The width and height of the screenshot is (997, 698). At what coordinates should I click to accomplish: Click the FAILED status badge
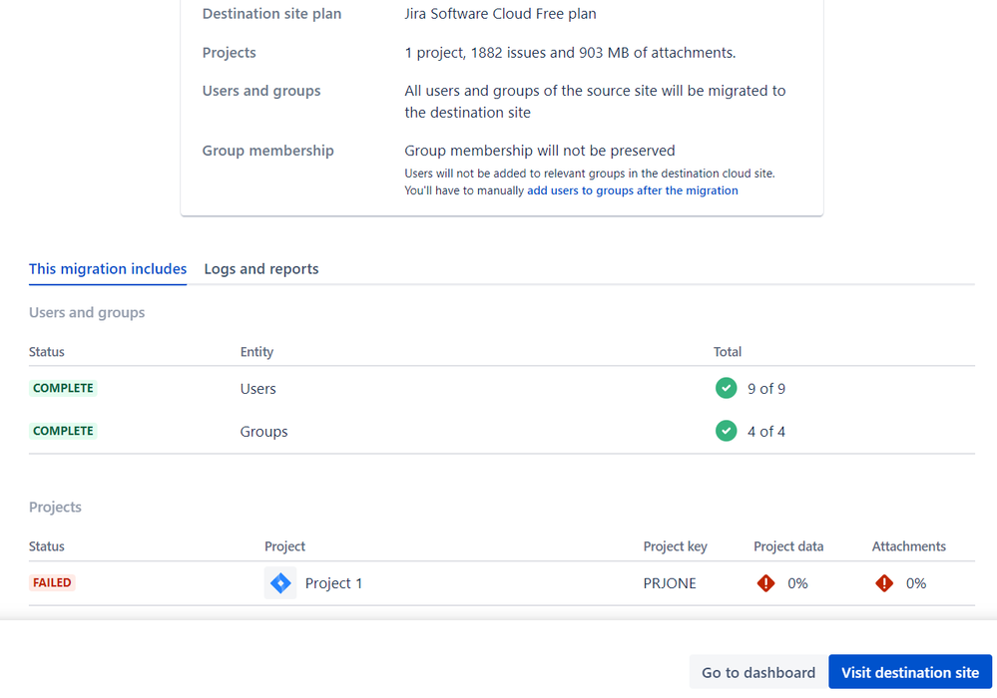point(52,582)
